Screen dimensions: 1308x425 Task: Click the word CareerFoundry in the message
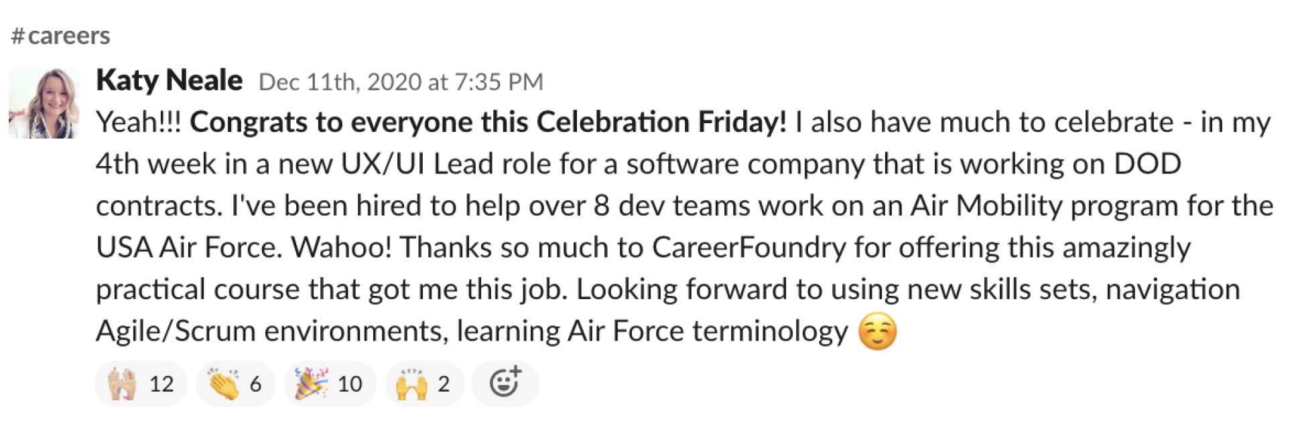748,248
